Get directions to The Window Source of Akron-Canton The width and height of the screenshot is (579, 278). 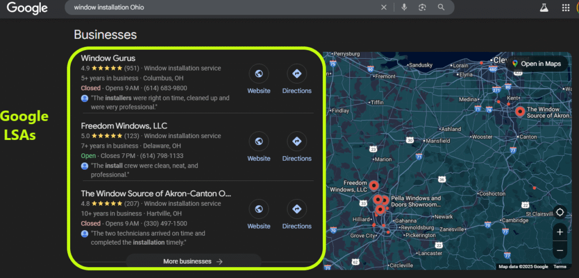point(297,215)
